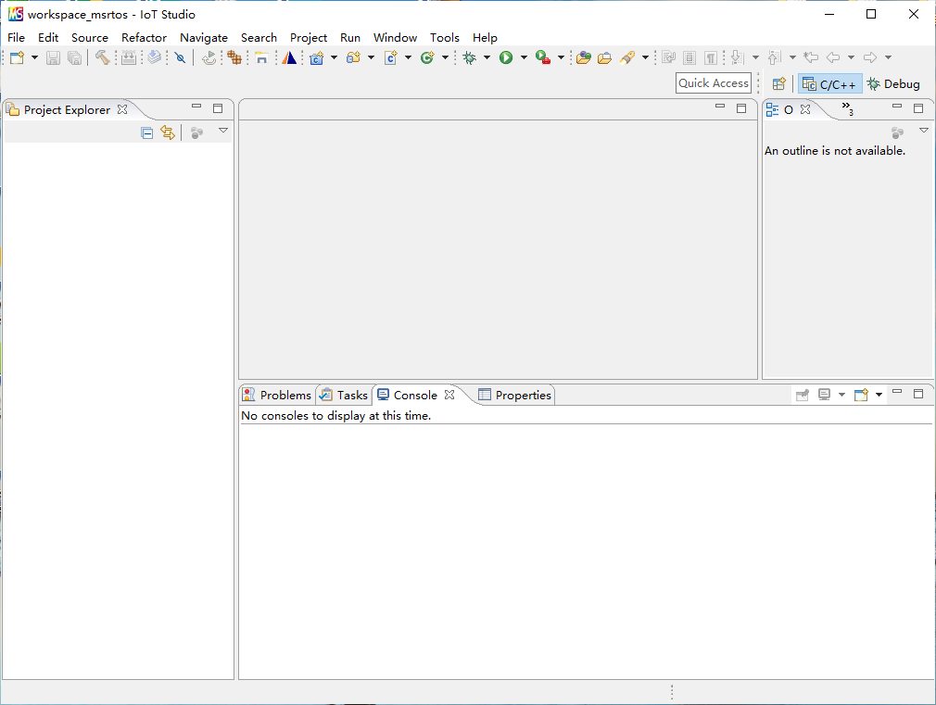
Task: Maximize the Console panel
Action: tap(918, 394)
